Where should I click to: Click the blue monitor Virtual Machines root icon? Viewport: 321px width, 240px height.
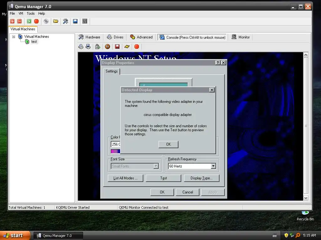coord(20,37)
